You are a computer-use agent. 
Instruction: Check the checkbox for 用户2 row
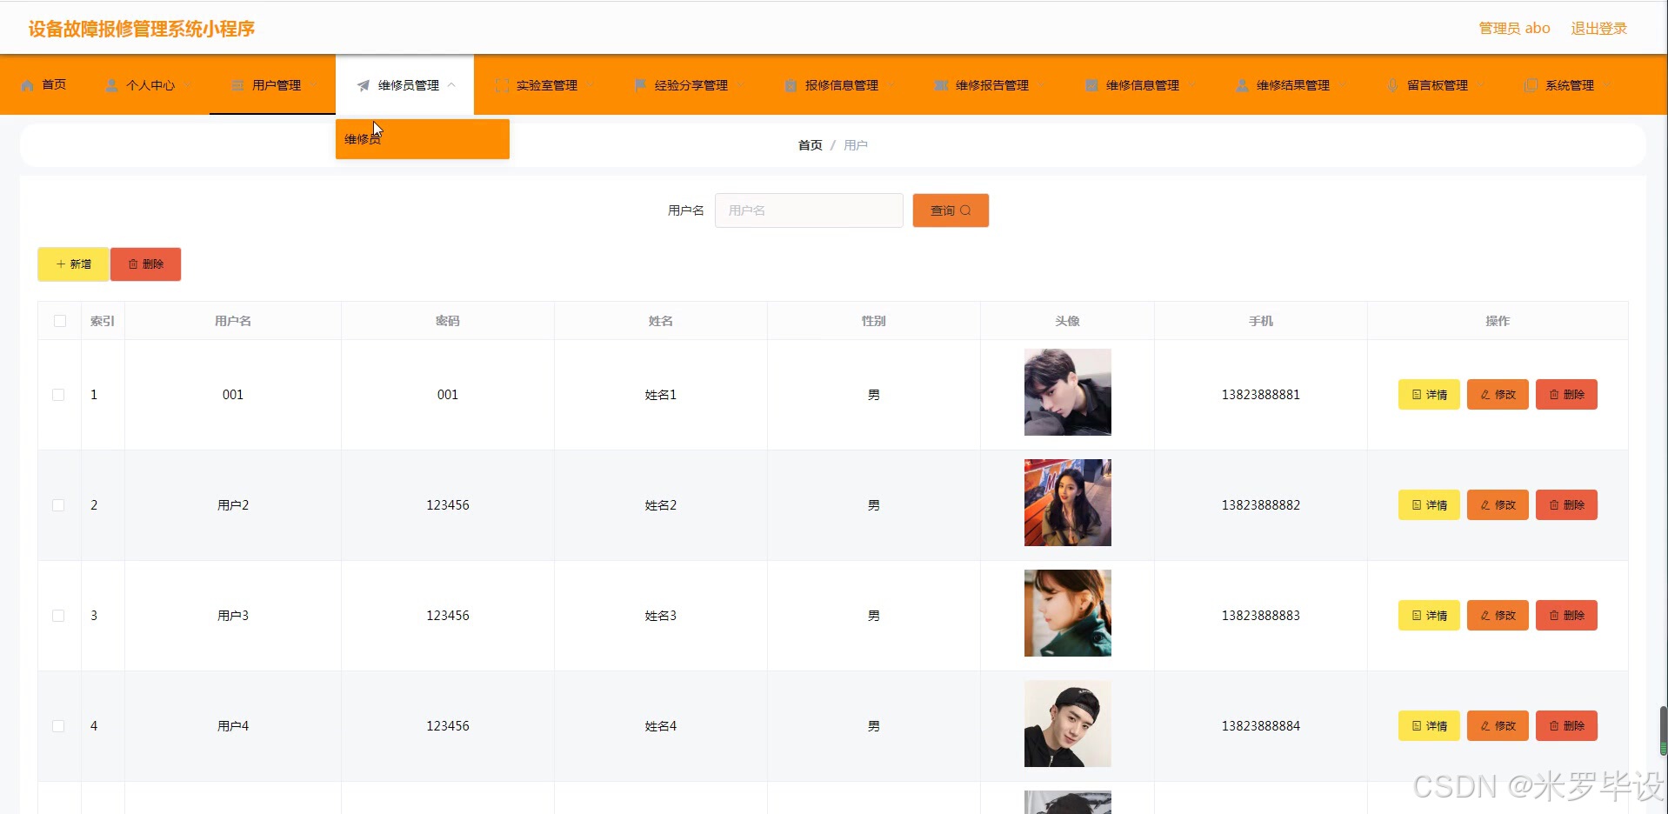tap(58, 505)
